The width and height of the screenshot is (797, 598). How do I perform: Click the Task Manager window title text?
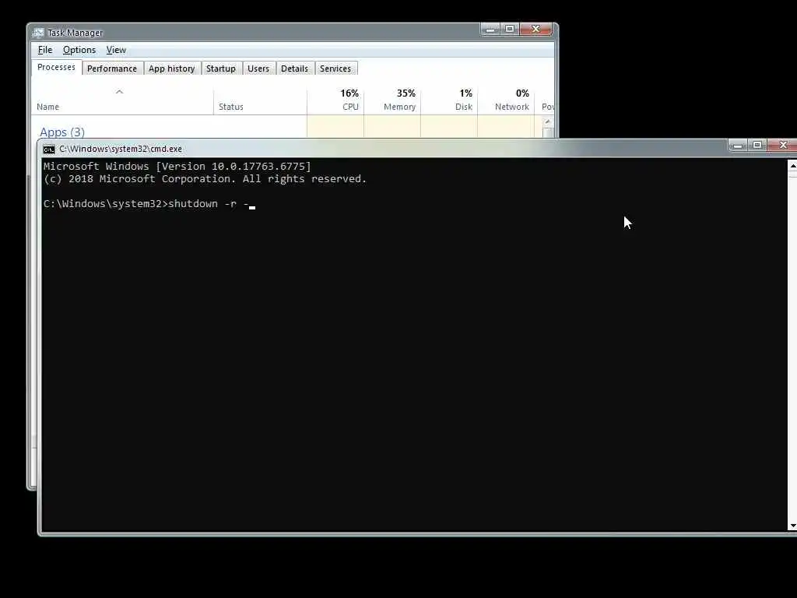click(75, 33)
